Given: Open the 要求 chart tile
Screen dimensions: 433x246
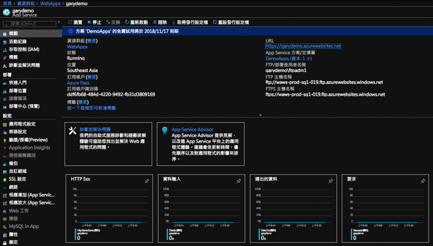Looking at the screenshot, I should (x=385, y=208).
